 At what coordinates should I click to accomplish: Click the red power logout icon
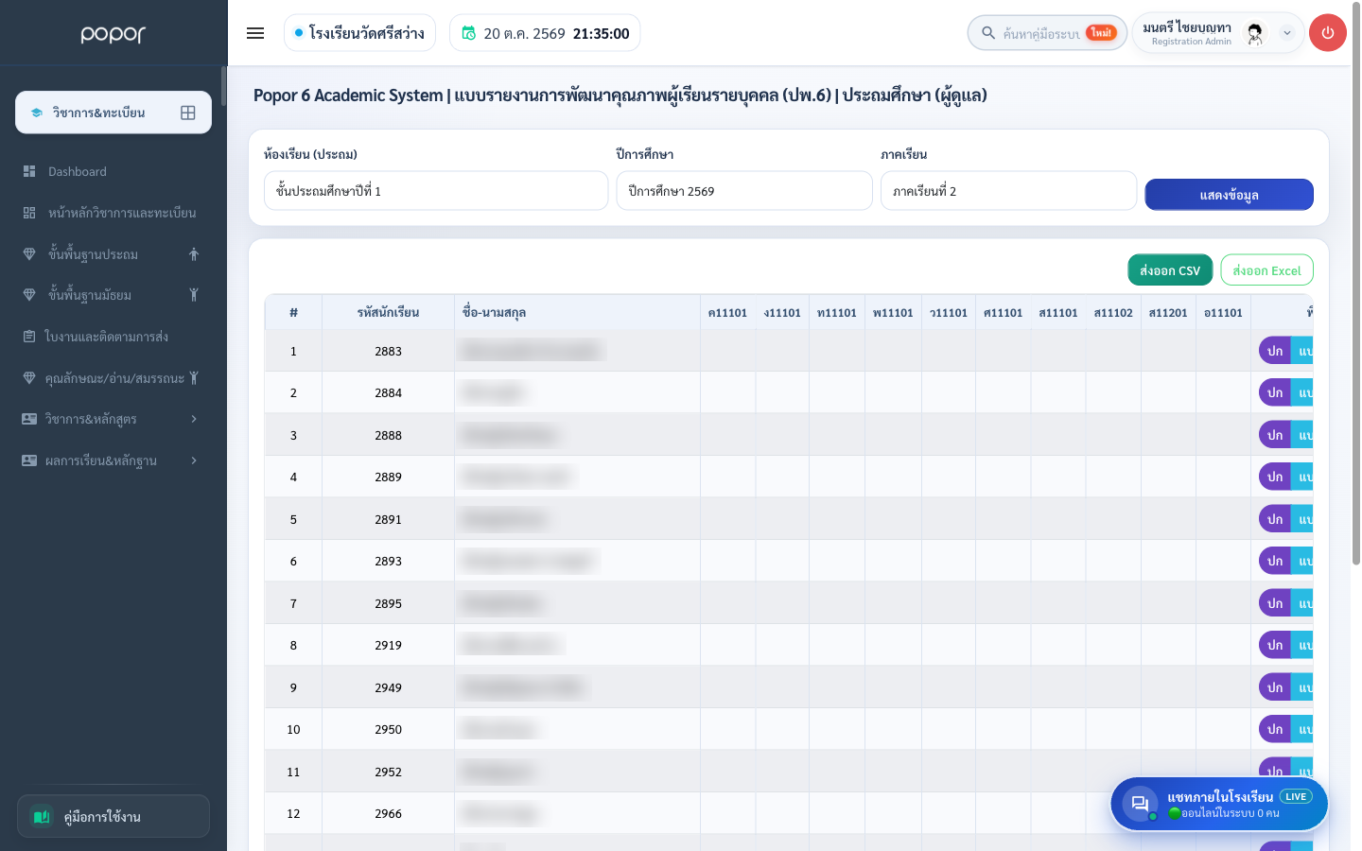click(1328, 33)
